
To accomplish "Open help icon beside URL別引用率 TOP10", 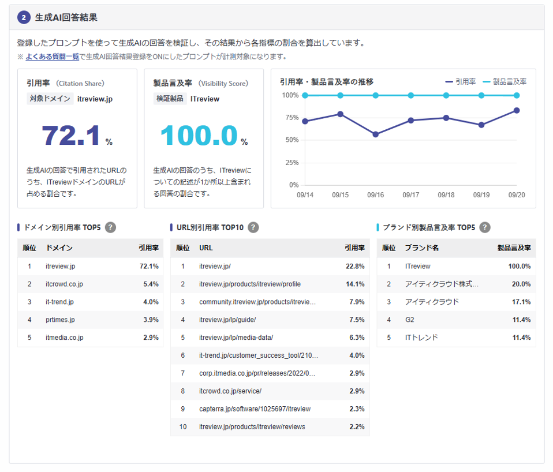I will click(253, 227).
